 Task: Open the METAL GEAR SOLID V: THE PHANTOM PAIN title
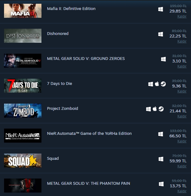point(88,184)
